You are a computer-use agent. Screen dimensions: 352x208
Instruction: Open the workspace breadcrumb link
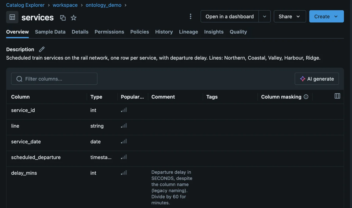click(x=65, y=5)
